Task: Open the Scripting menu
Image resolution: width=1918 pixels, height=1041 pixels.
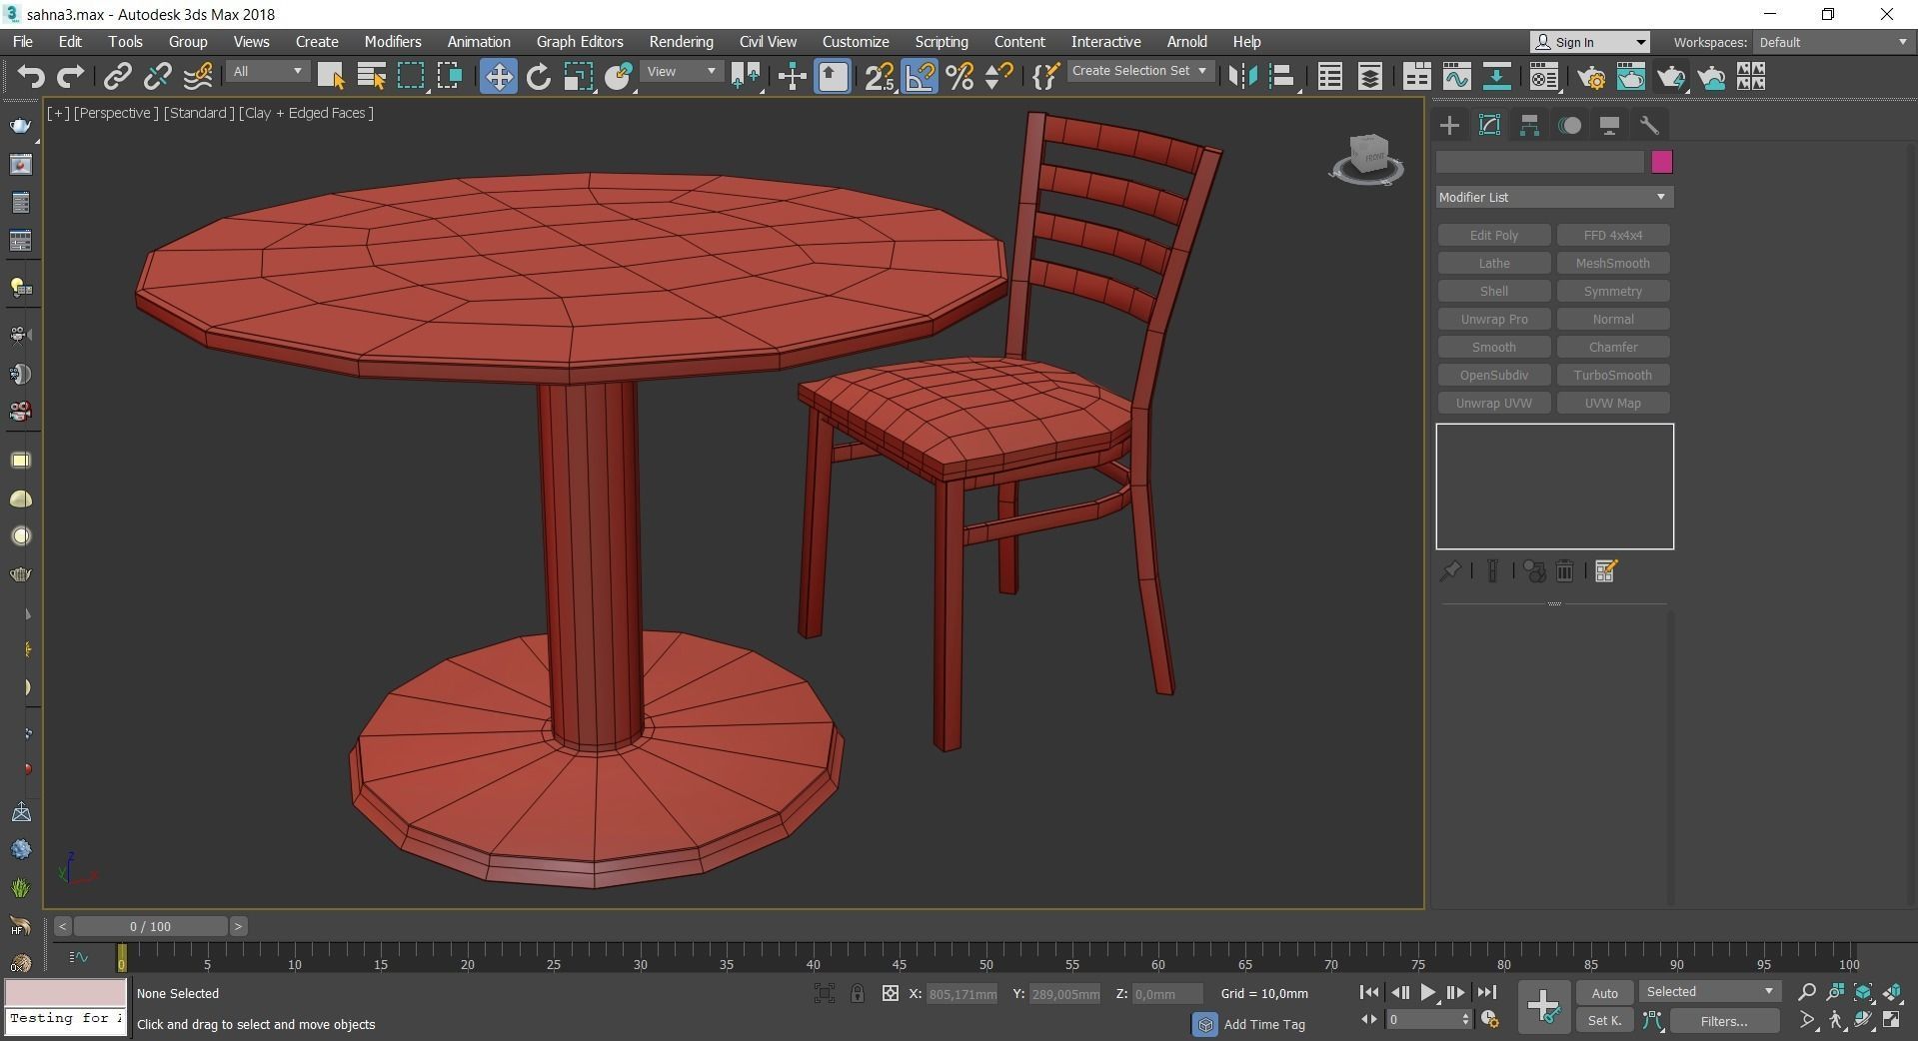Action: (x=942, y=42)
